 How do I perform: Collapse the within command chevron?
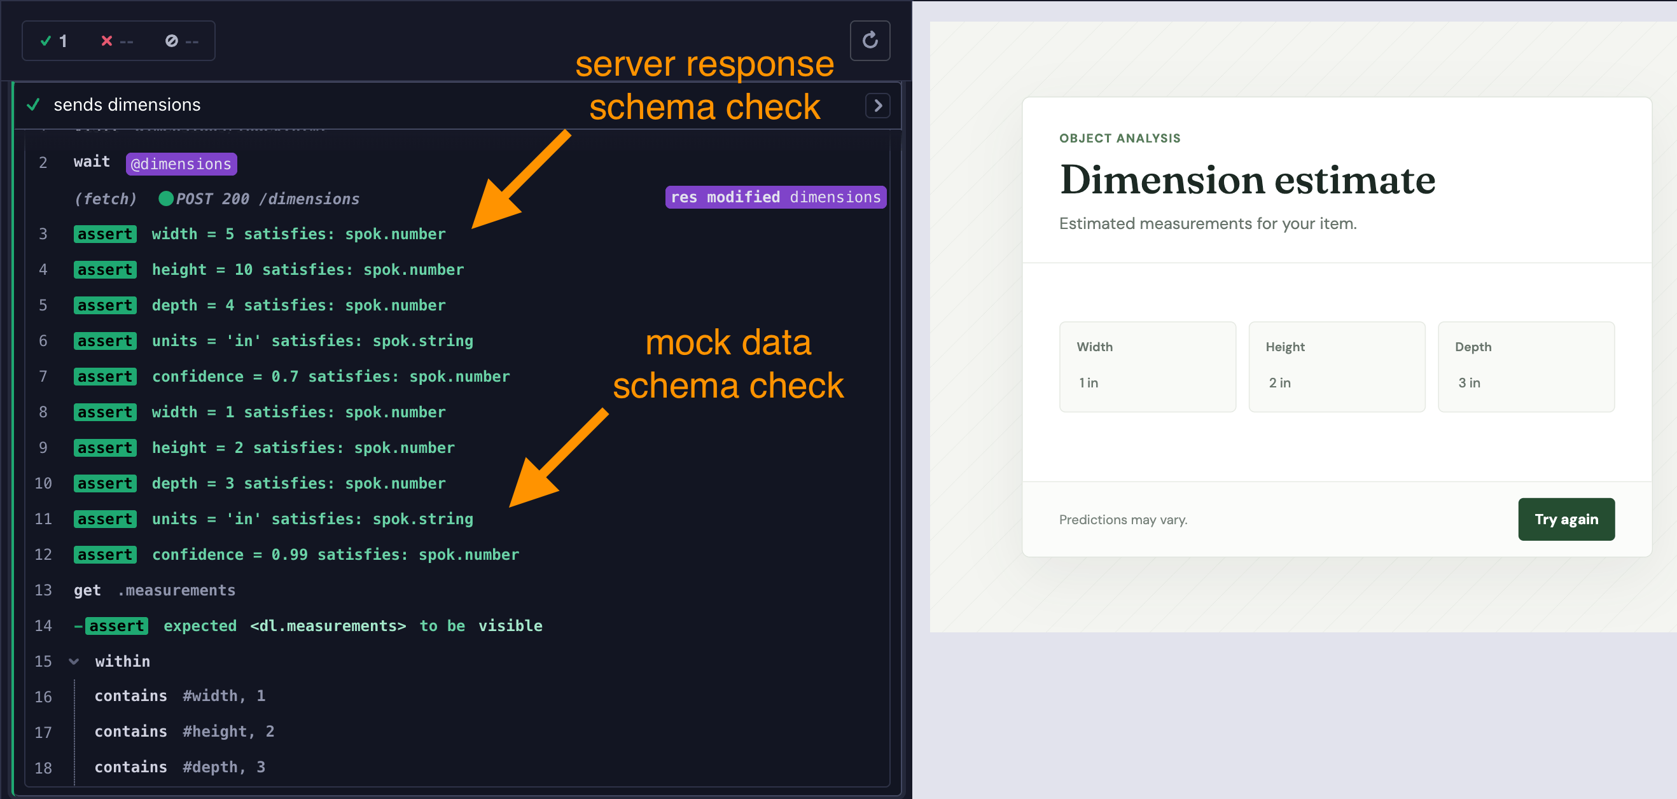pyautogui.click(x=74, y=661)
